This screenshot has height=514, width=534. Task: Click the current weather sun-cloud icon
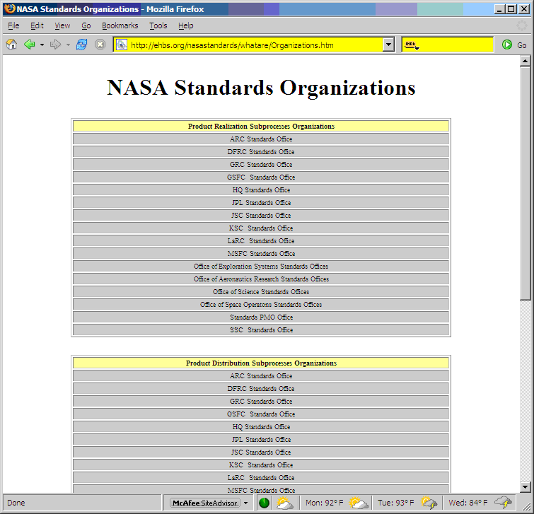[x=285, y=503]
